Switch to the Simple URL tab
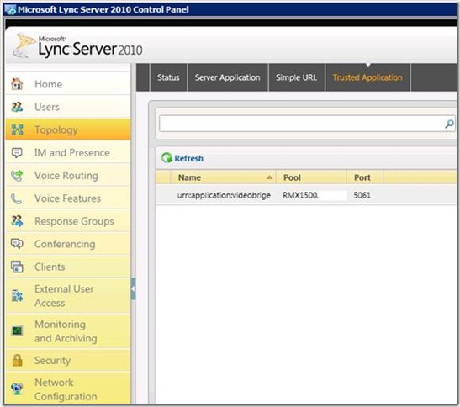The image size is (460, 407). coord(296,77)
